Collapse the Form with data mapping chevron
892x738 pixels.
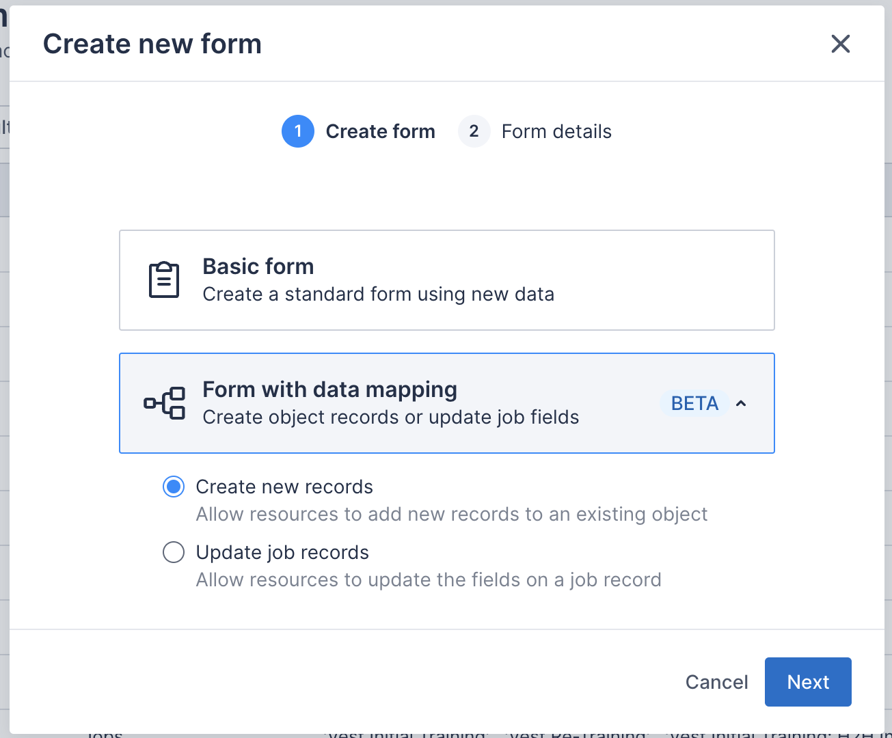pyautogui.click(x=741, y=404)
